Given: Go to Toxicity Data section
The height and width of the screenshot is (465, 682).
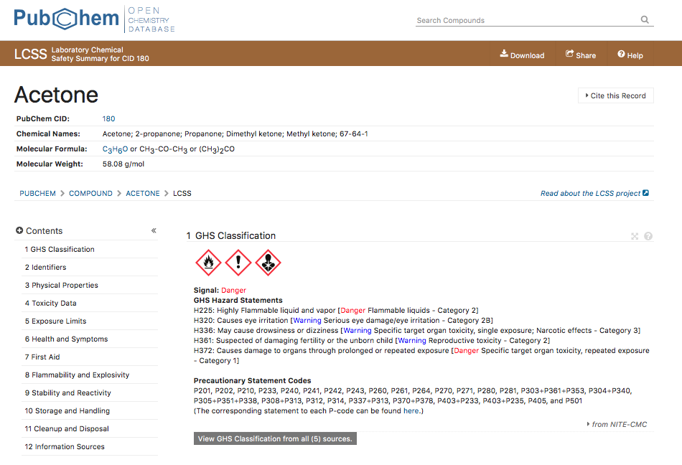Looking at the screenshot, I should (x=50, y=303).
